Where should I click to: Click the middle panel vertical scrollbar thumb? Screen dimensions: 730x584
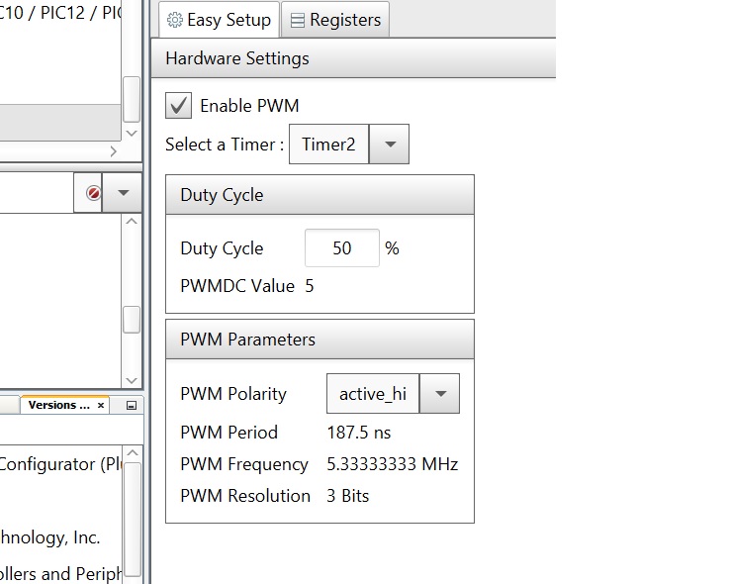pos(131,320)
